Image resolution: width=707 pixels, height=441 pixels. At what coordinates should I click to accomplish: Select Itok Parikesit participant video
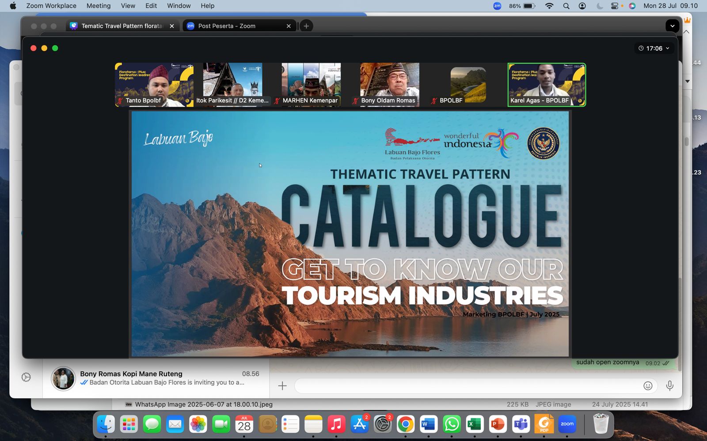click(x=232, y=85)
